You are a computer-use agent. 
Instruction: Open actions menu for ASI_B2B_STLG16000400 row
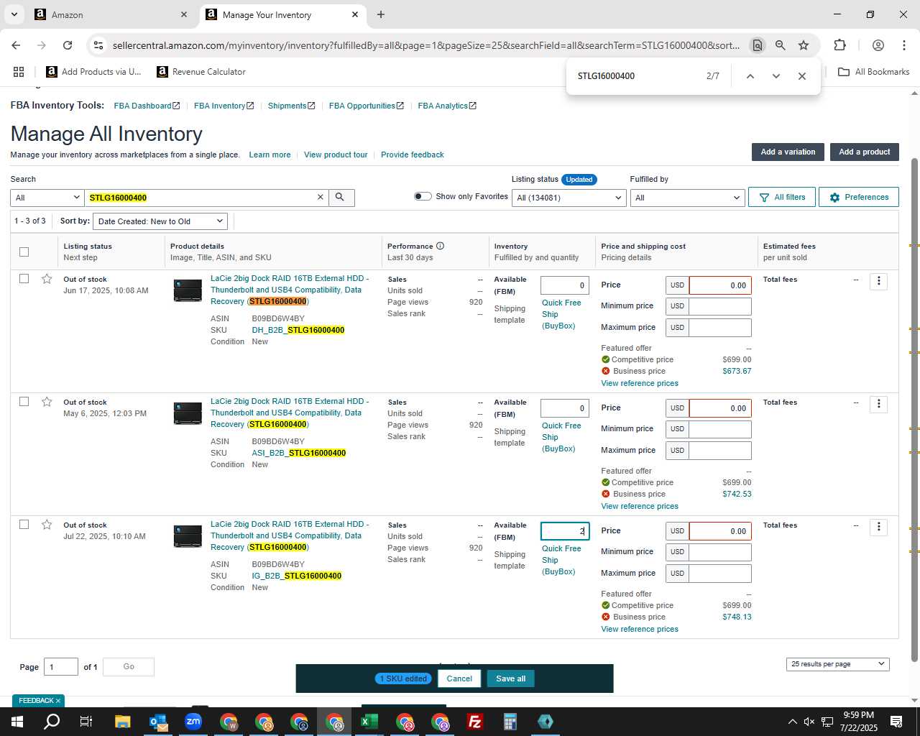coord(878,404)
